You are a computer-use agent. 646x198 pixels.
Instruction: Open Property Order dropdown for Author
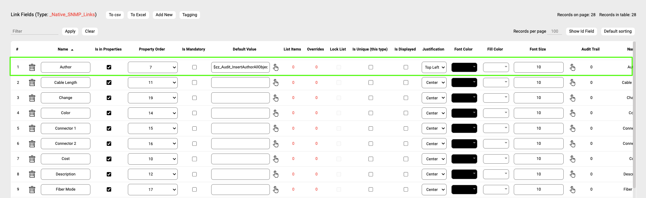pos(152,67)
